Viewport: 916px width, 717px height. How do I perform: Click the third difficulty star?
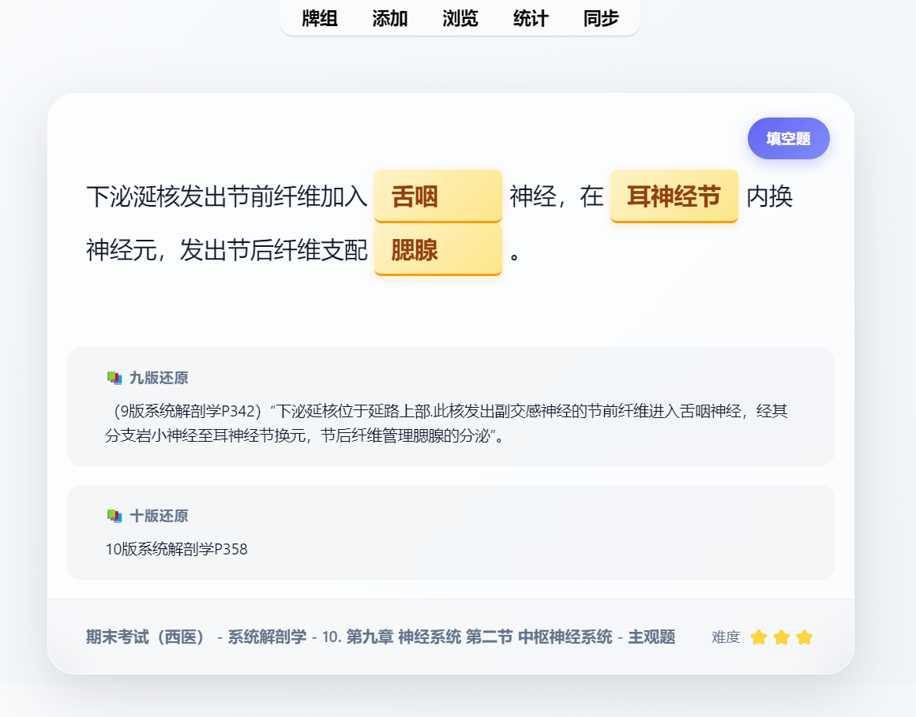[805, 637]
